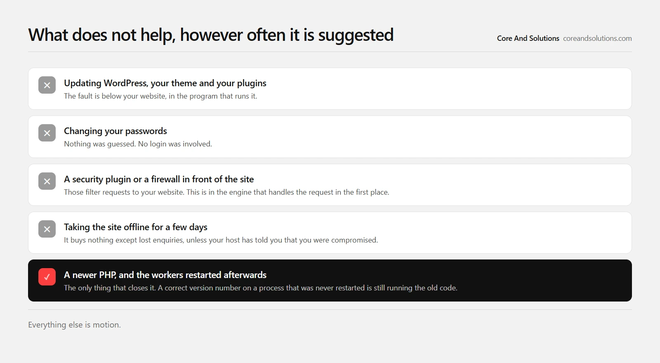Select the heading 'A security plugin or a firewall'

click(159, 179)
